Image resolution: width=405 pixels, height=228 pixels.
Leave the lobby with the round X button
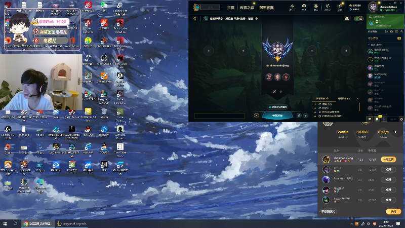pyautogui.click(x=256, y=116)
